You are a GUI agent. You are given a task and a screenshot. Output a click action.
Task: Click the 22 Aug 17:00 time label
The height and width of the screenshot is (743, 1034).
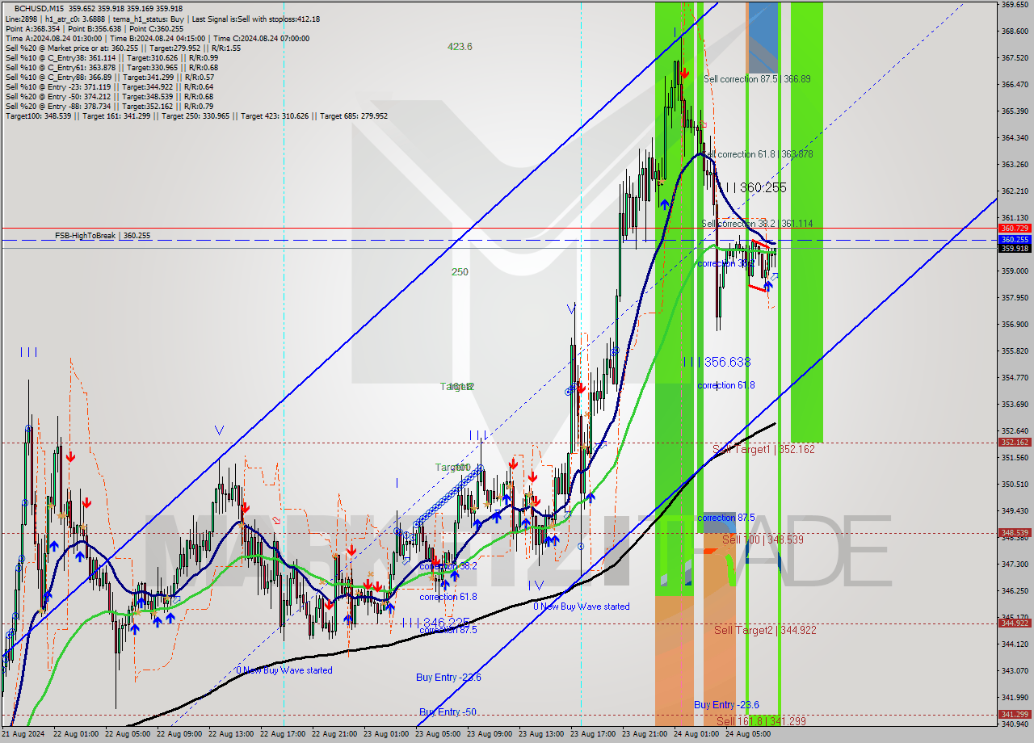[x=283, y=734]
